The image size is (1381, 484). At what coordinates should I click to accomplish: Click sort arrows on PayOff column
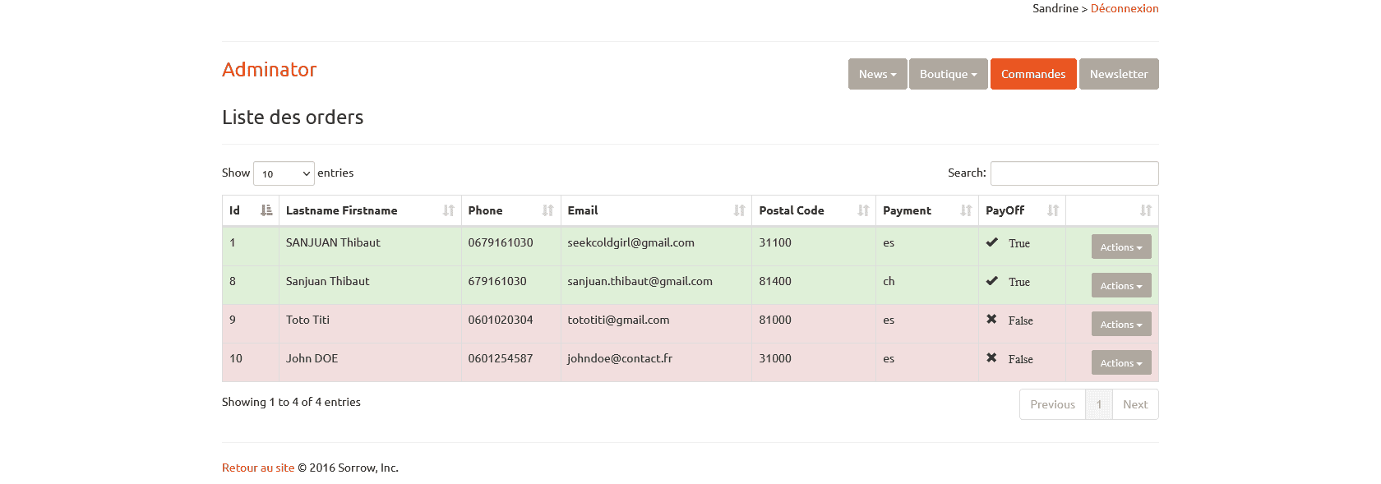1054,210
